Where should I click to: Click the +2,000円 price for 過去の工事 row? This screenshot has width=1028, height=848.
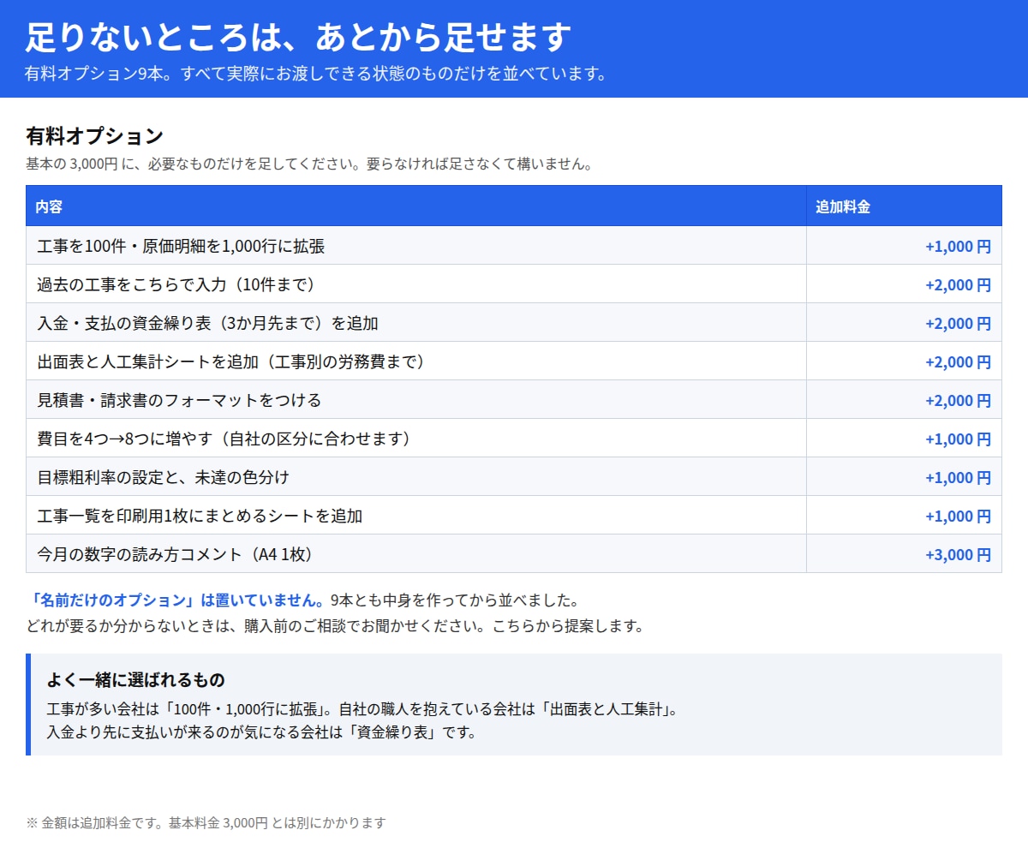tap(958, 285)
